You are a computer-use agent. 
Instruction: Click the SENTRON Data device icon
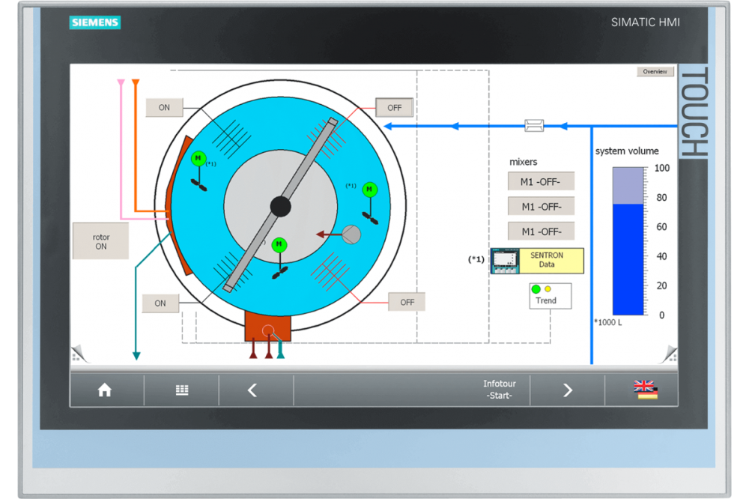tap(505, 261)
